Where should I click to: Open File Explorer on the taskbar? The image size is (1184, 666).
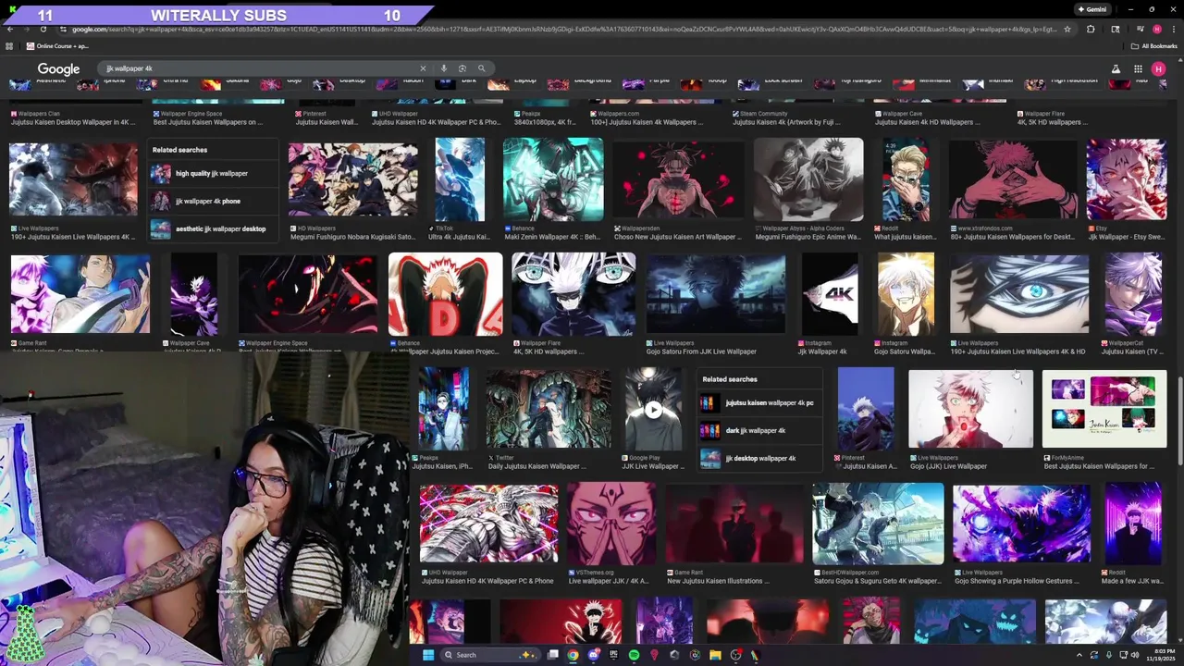[715, 655]
